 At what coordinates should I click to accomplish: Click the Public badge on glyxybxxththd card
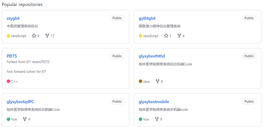[249, 56]
